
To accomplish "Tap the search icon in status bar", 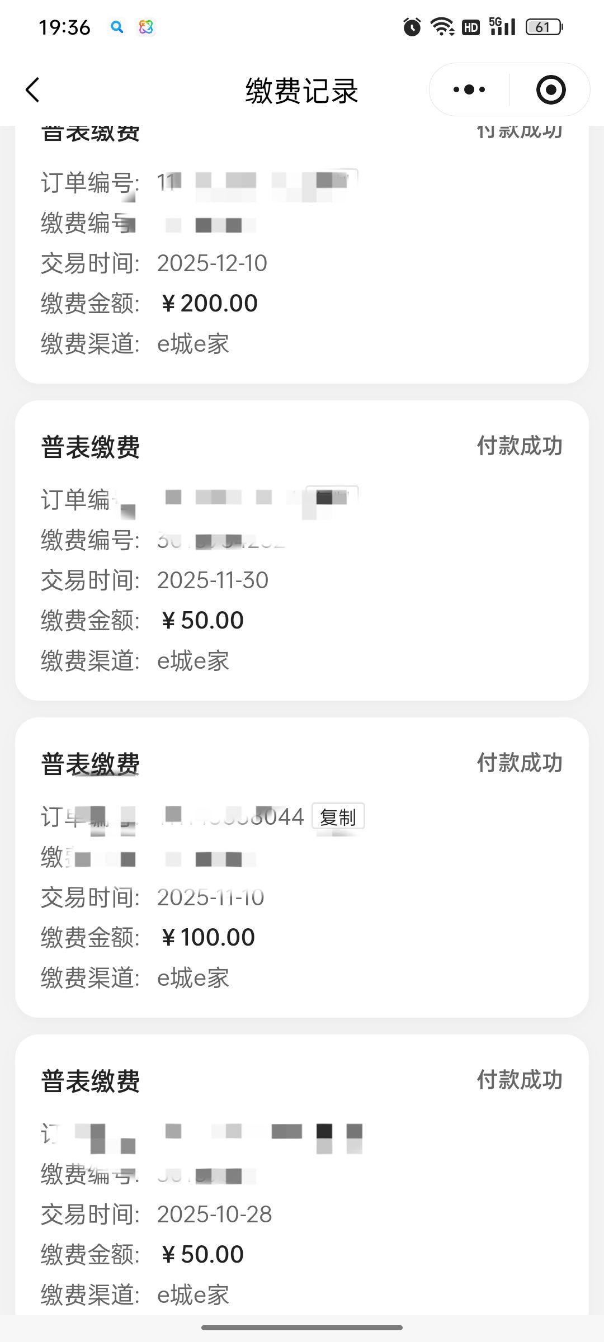I will click(x=117, y=27).
